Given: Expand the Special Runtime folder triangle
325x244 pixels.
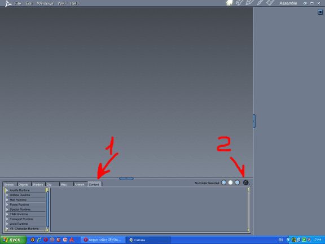Looking at the screenshot, I should tap(7, 210).
